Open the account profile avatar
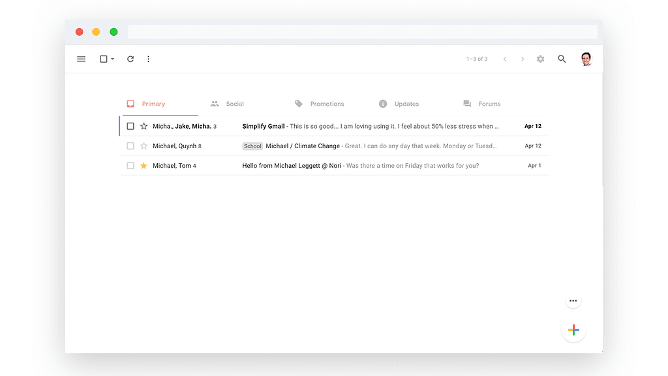 click(586, 59)
